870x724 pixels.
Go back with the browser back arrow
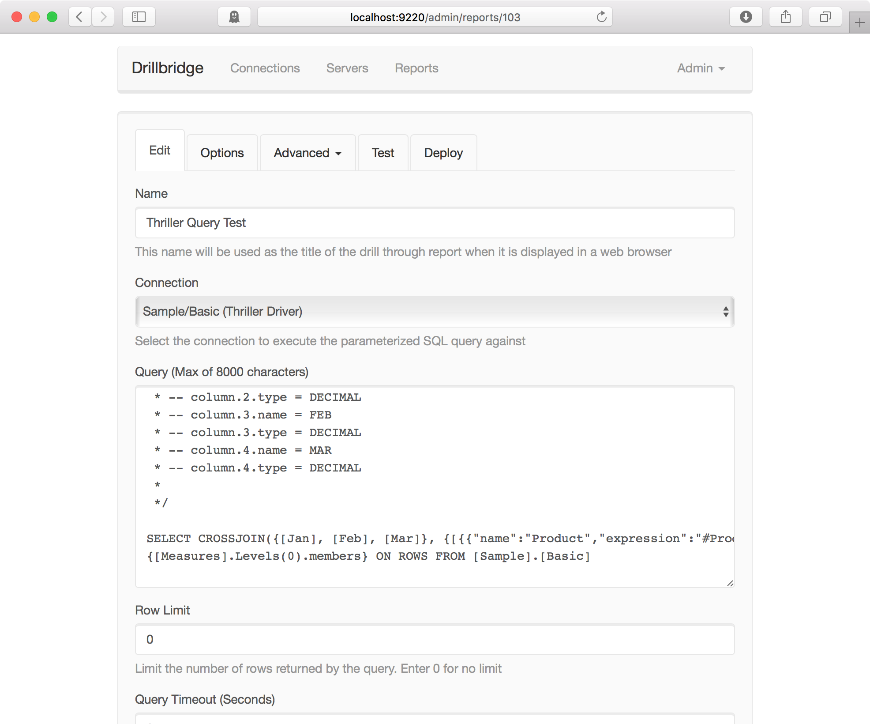coord(80,17)
